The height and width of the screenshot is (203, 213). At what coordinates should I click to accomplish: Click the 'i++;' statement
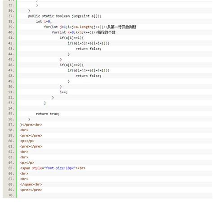[x=64, y=92]
